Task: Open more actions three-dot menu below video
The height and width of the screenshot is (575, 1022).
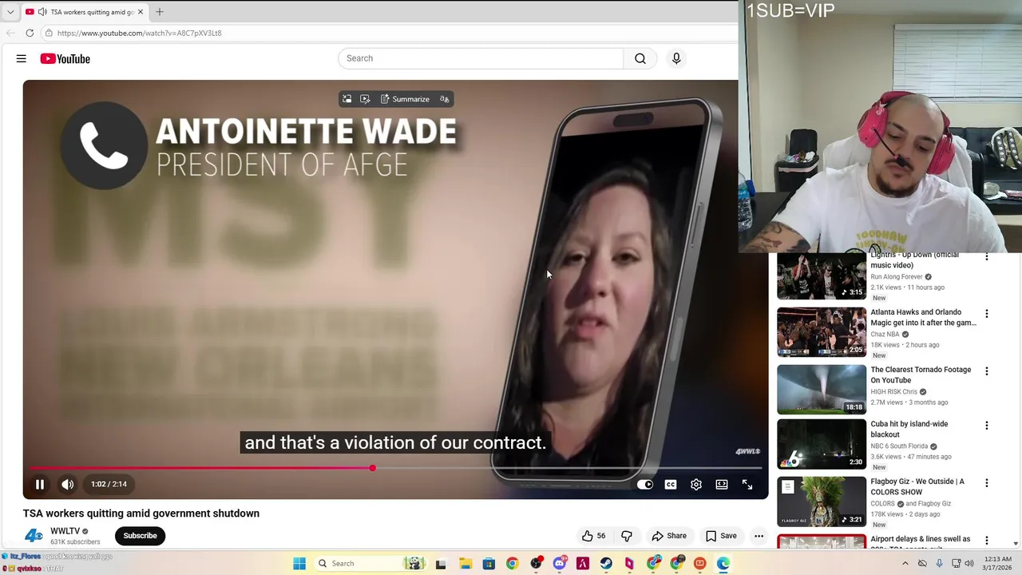Action: point(759,536)
